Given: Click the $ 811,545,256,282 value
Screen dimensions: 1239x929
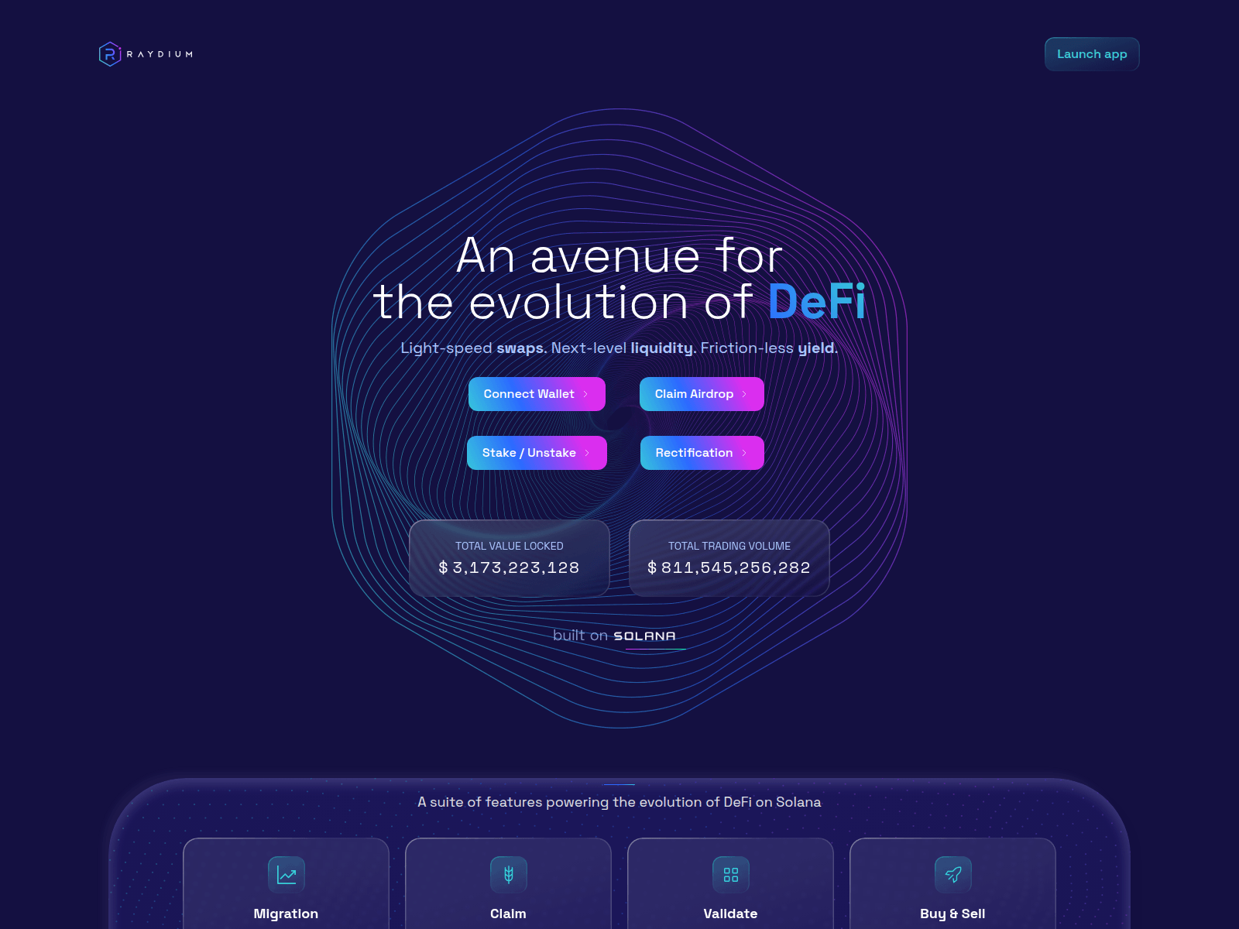Looking at the screenshot, I should point(729,567).
